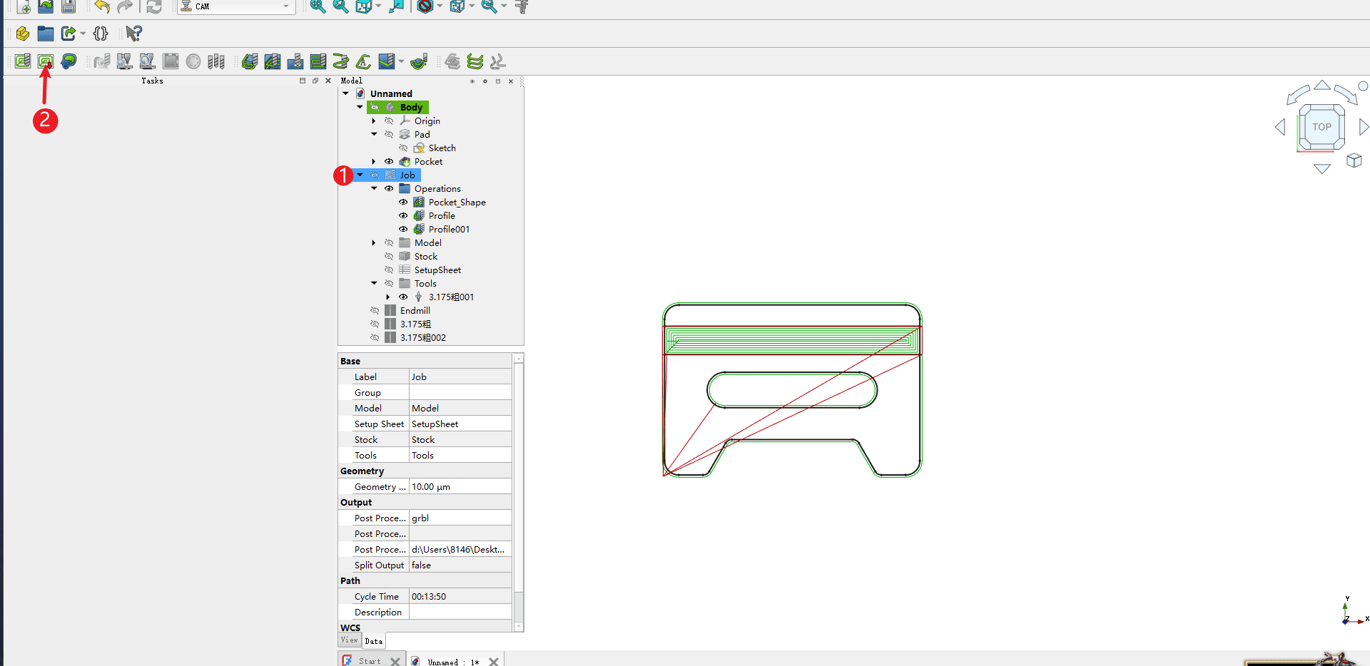Click the Drilling operation tool icon

coord(295,61)
